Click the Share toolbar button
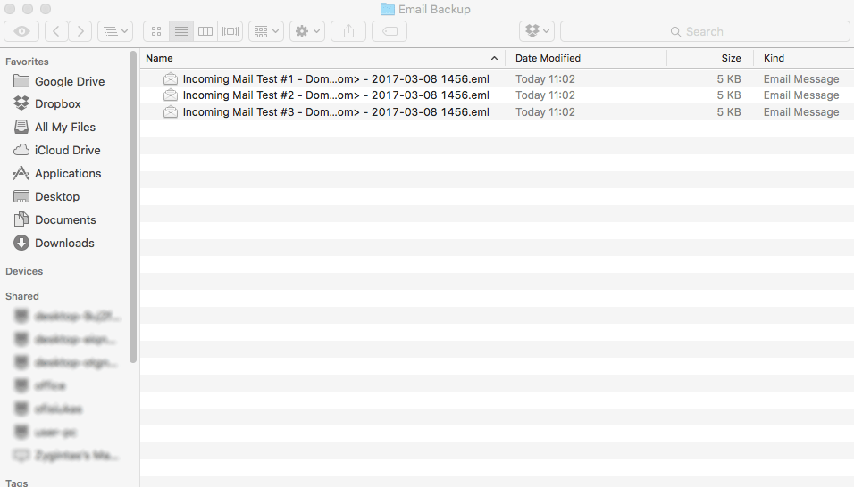Viewport: 854px width, 487px height. pyautogui.click(x=348, y=31)
